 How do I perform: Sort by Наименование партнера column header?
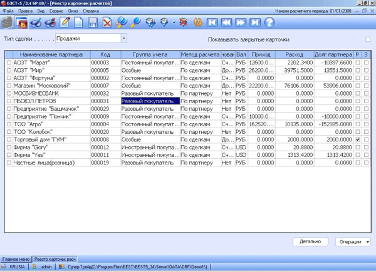click(51, 54)
